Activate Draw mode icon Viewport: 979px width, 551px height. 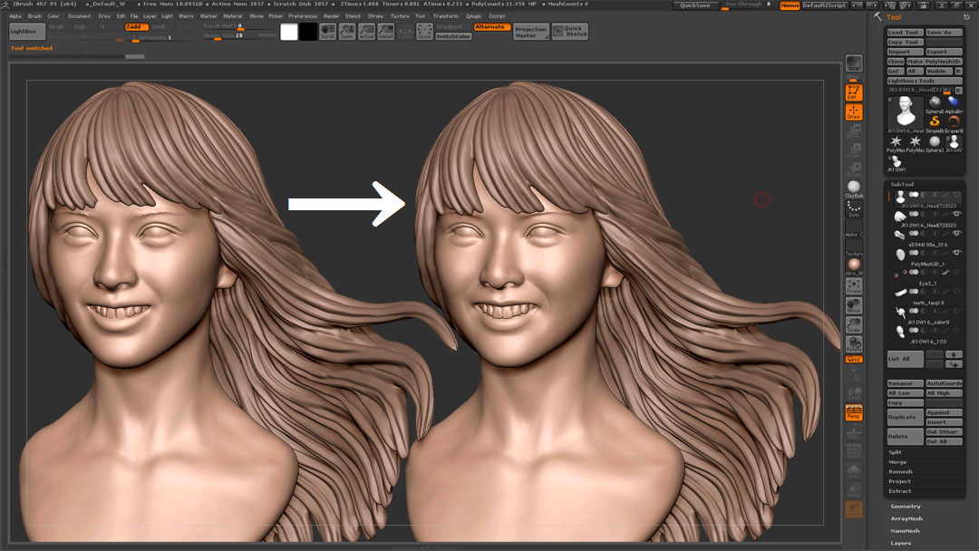click(x=854, y=111)
